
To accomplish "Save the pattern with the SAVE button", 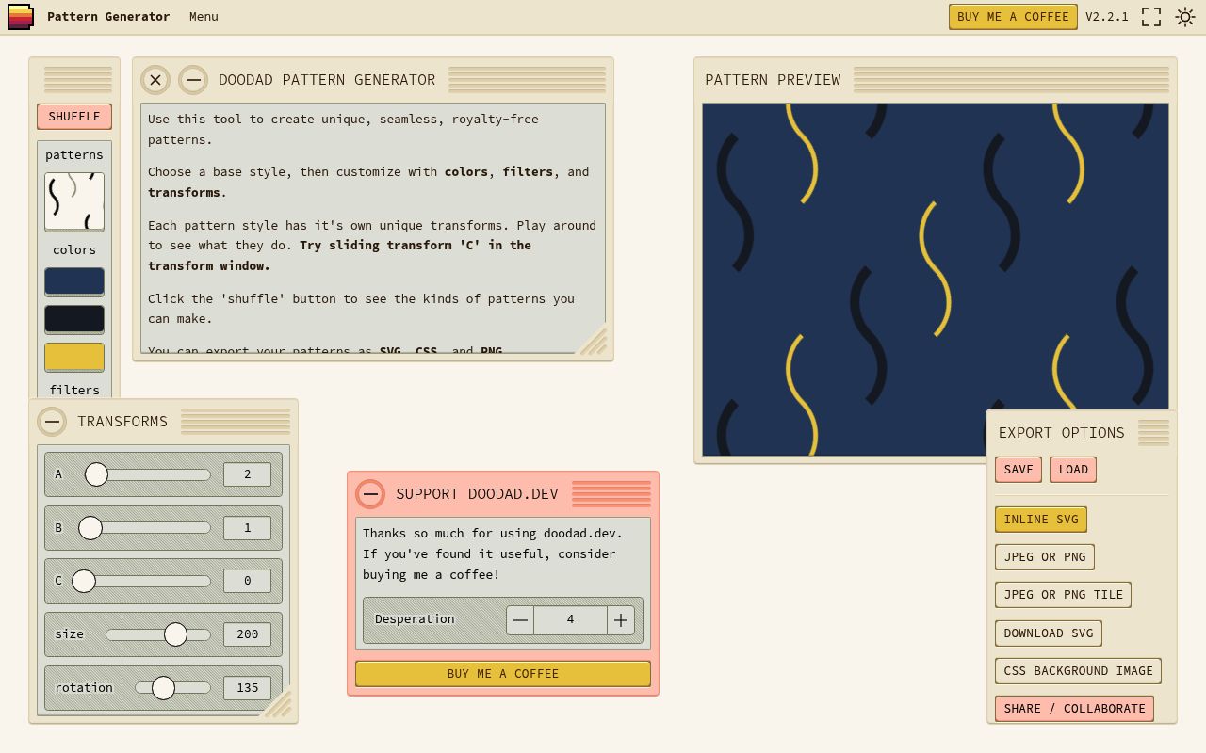I will 1019,469.
